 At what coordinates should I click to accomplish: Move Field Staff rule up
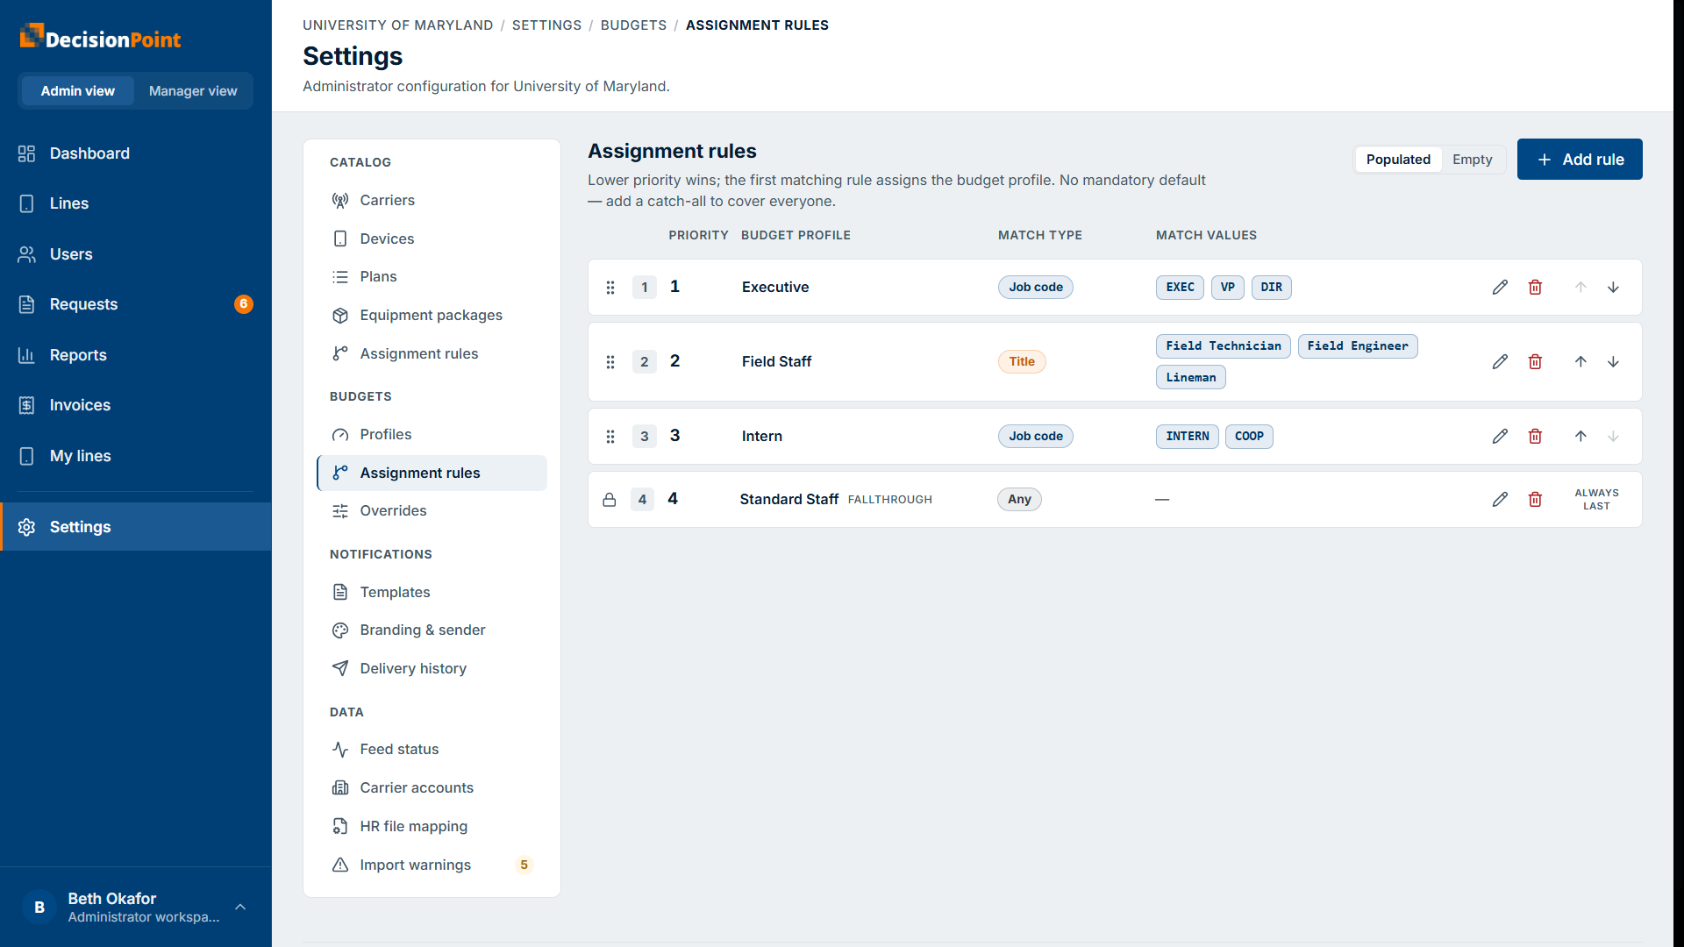1581,362
